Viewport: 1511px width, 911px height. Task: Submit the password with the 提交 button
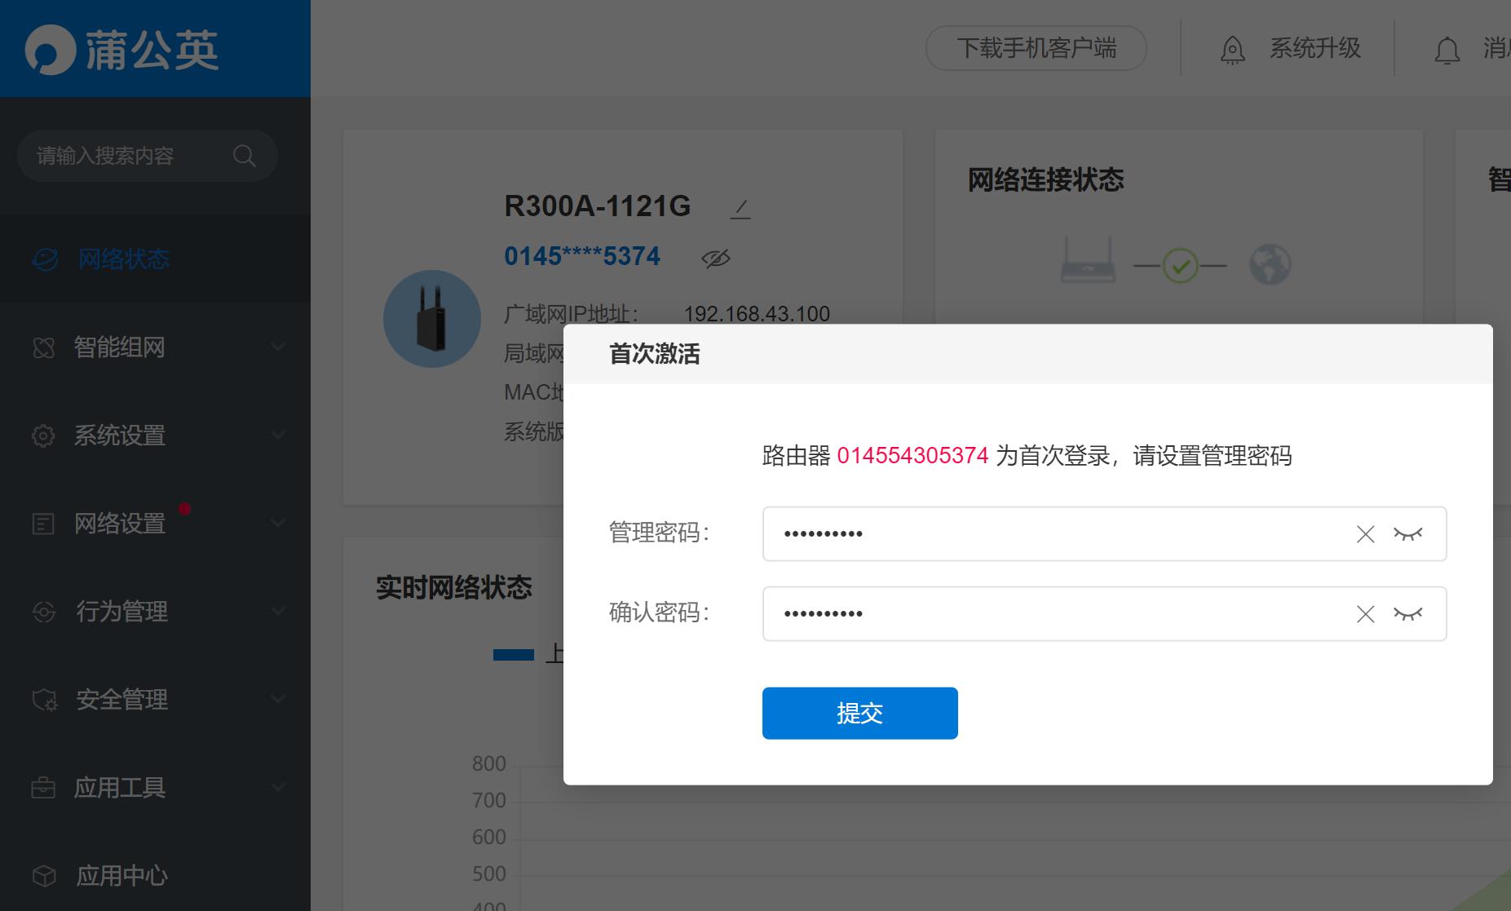tap(859, 713)
